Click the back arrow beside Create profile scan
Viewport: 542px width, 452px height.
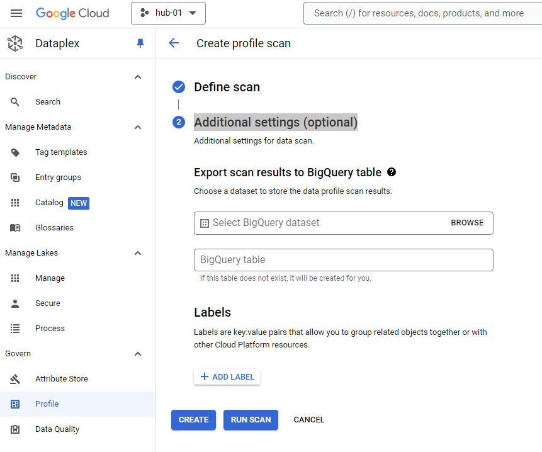[174, 43]
